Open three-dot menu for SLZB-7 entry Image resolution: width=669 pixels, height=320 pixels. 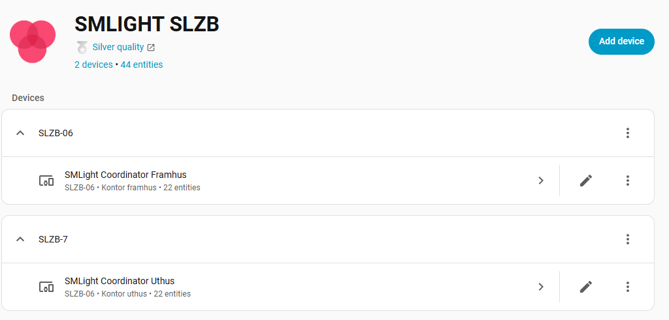[x=627, y=239]
